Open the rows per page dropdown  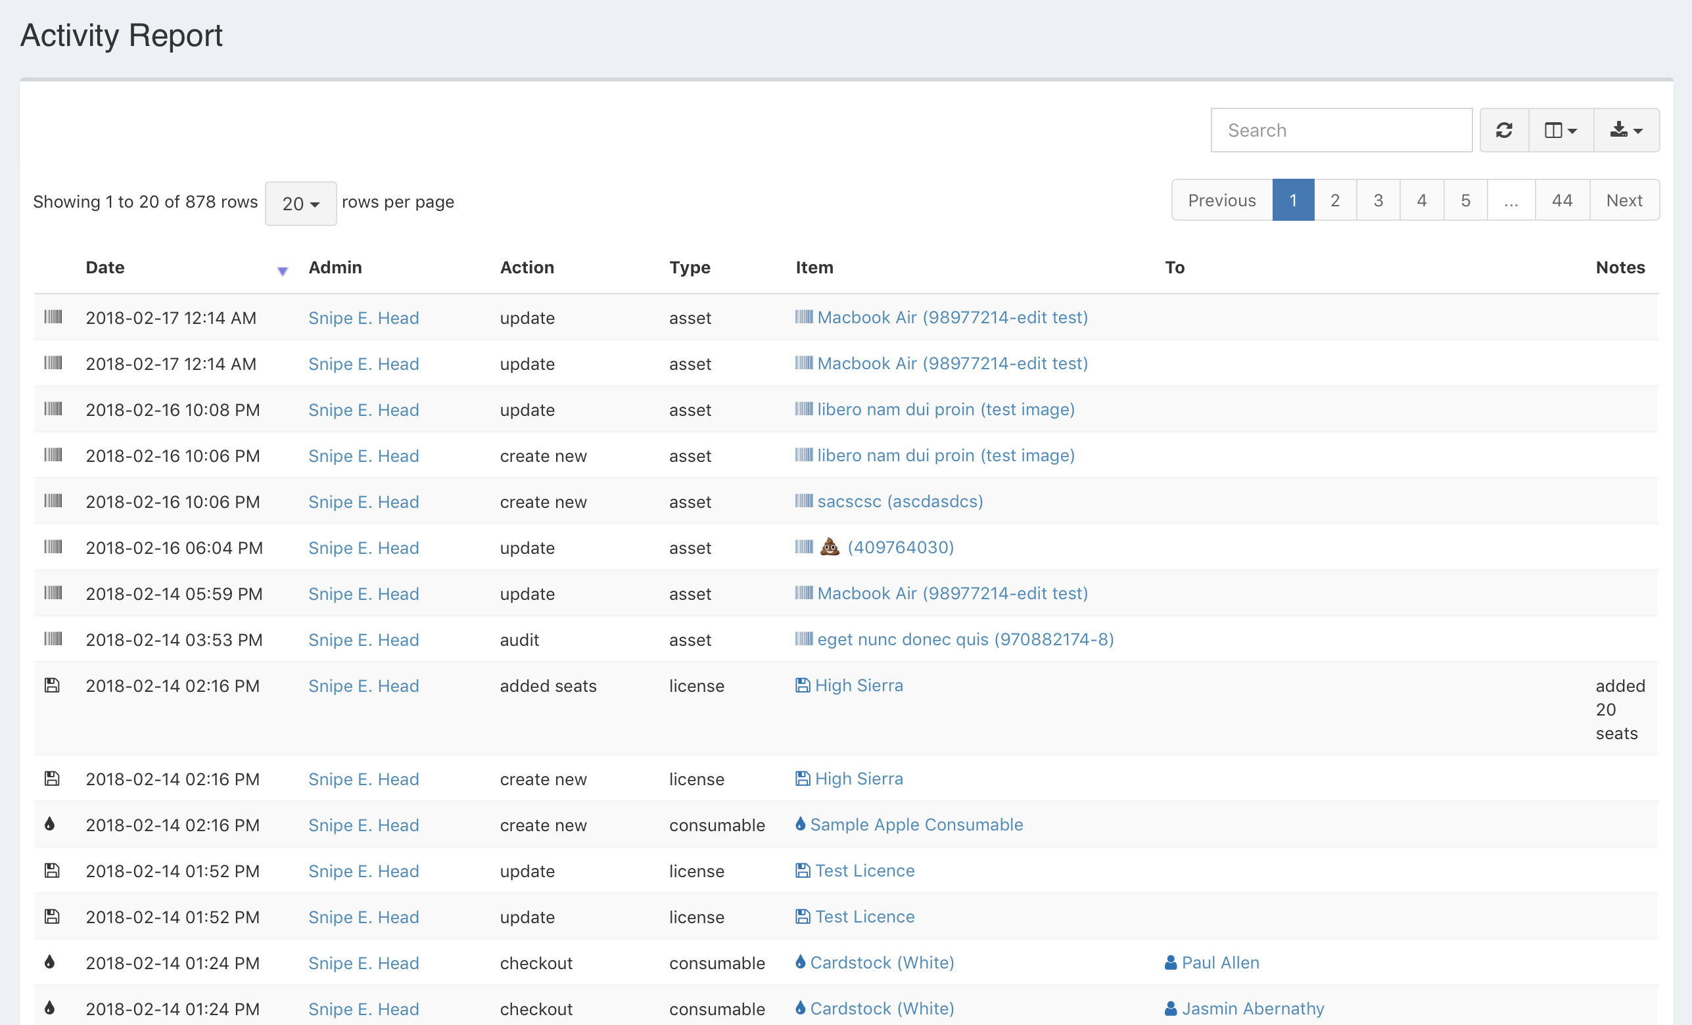coord(301,203)
